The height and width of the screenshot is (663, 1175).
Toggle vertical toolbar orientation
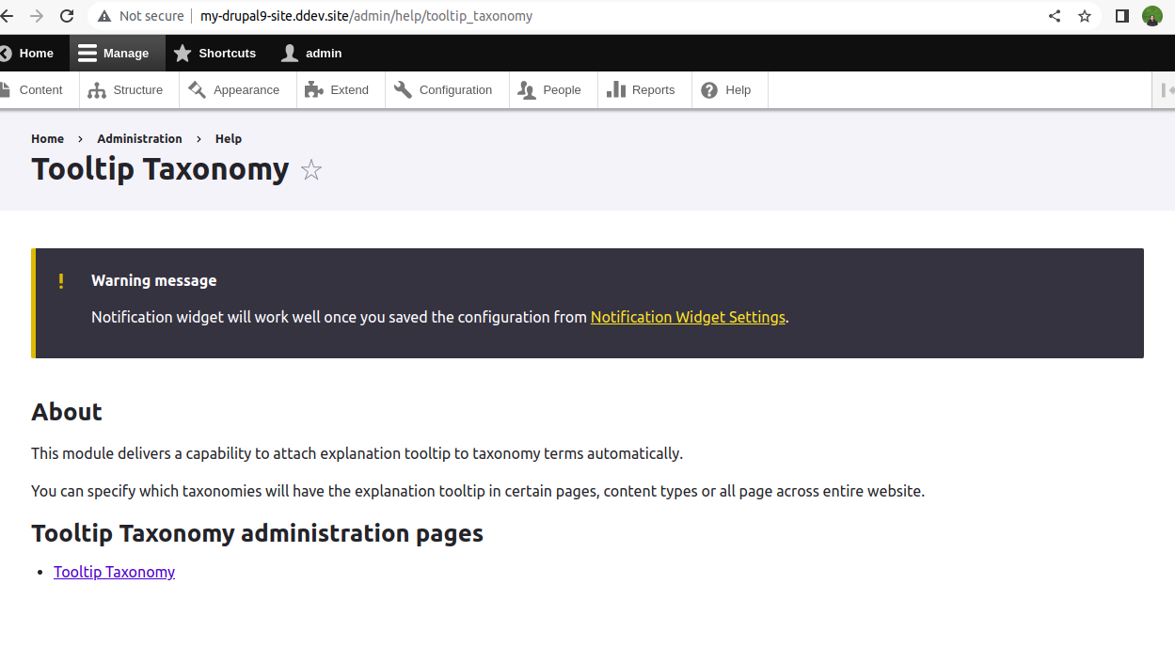1167,89
